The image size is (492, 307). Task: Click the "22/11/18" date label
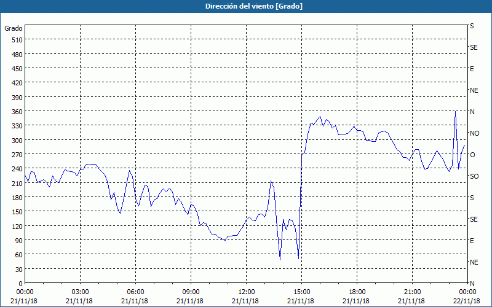467,301
